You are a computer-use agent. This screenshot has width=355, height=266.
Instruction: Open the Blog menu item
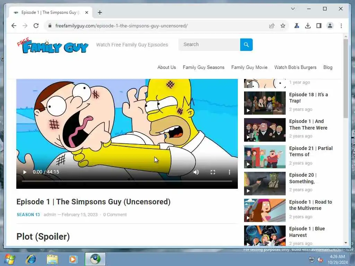328,68
